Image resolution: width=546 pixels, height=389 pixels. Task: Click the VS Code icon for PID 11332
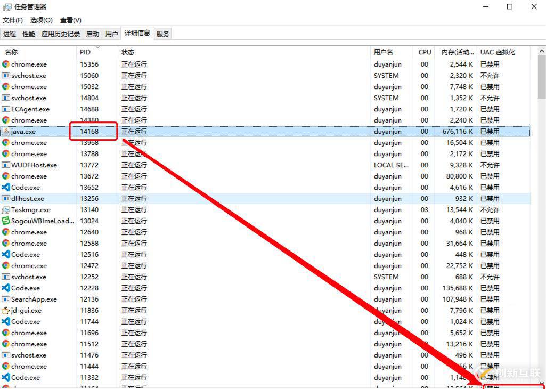pyautogui.click(x=5, y=377)
